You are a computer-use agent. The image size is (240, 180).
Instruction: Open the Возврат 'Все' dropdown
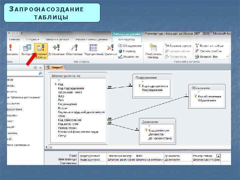point(227,57)
